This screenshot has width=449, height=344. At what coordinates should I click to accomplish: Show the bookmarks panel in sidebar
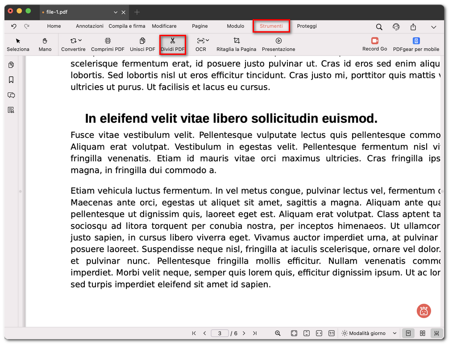pos(11,80)
